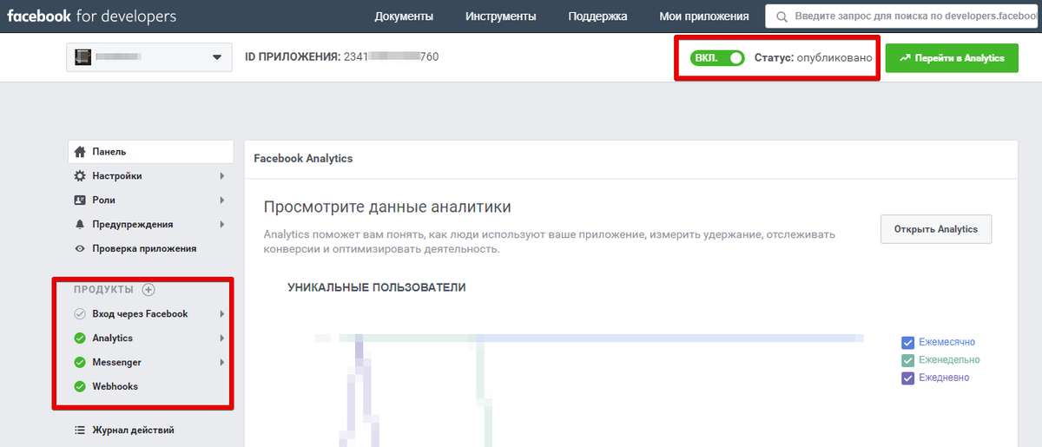Open Проверка приложения sidebar item
This screenshot has height=447, width=1042.
pyautogui.click(x=150, y=248)
